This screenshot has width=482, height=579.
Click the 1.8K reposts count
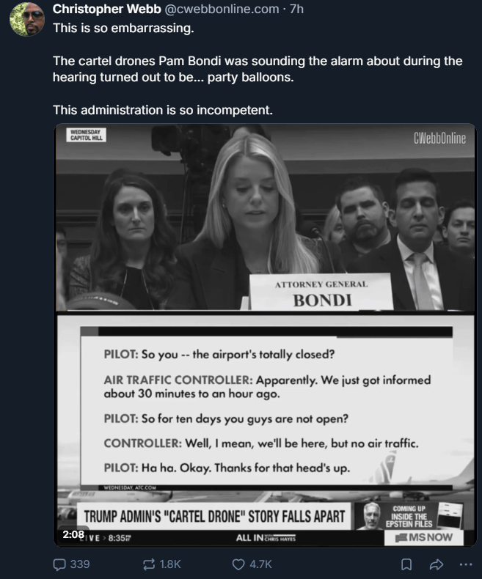pos(170,564)
